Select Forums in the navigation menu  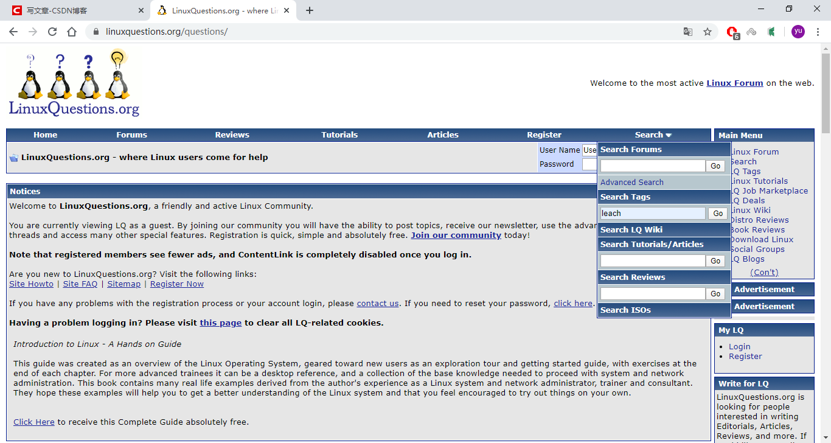click(131, 134)
